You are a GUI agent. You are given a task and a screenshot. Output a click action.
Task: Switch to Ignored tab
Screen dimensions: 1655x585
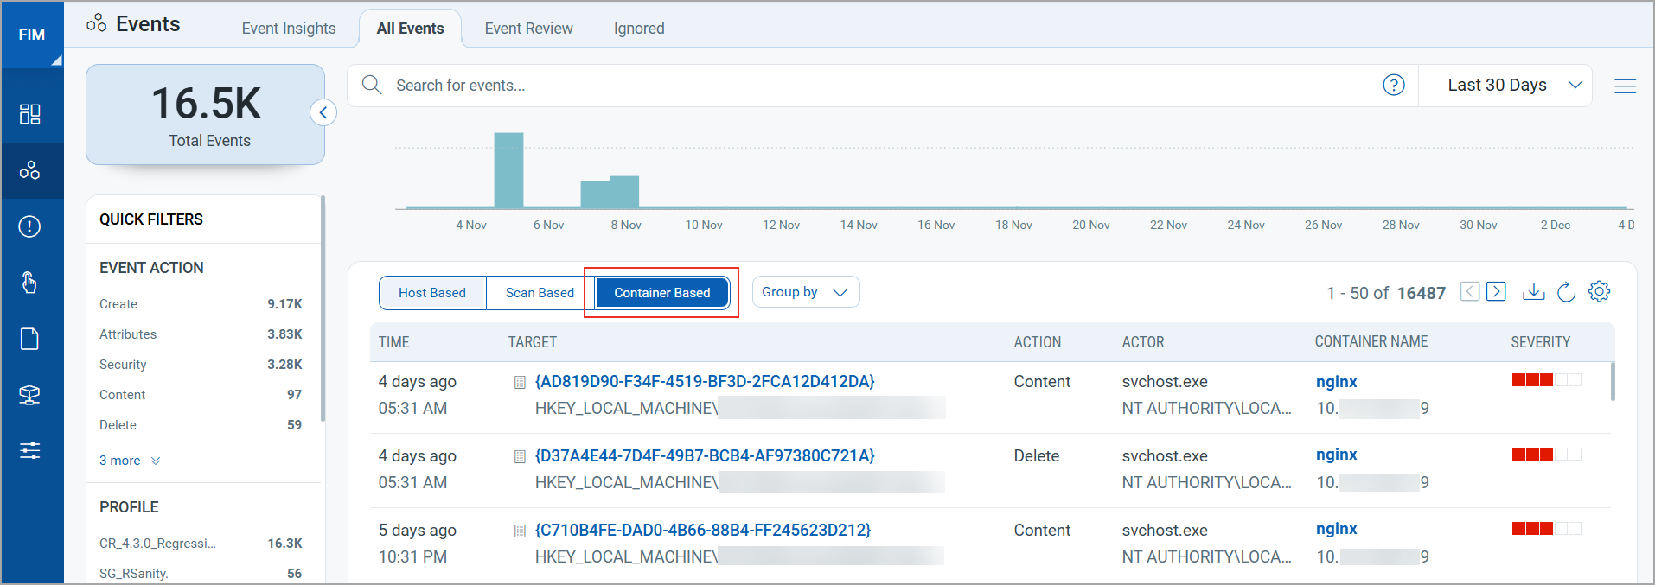pyautogui.click(x=639, y=29)
